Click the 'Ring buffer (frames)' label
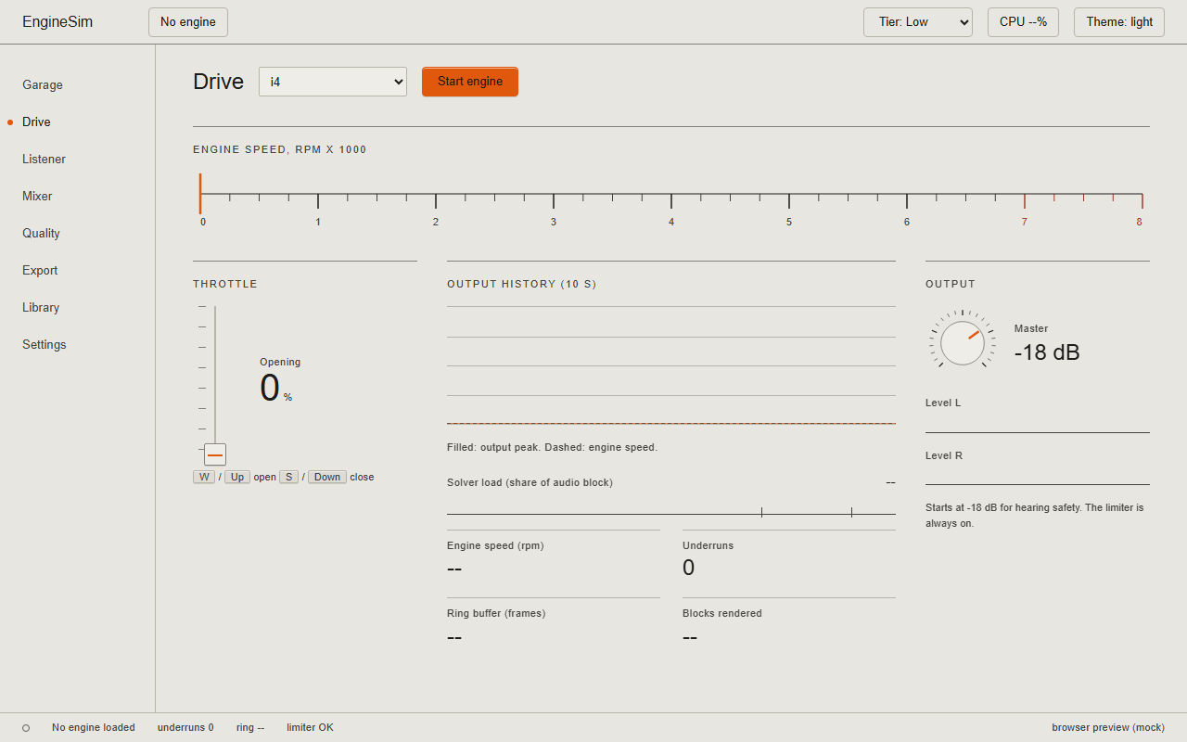 [x=496, y=613]
